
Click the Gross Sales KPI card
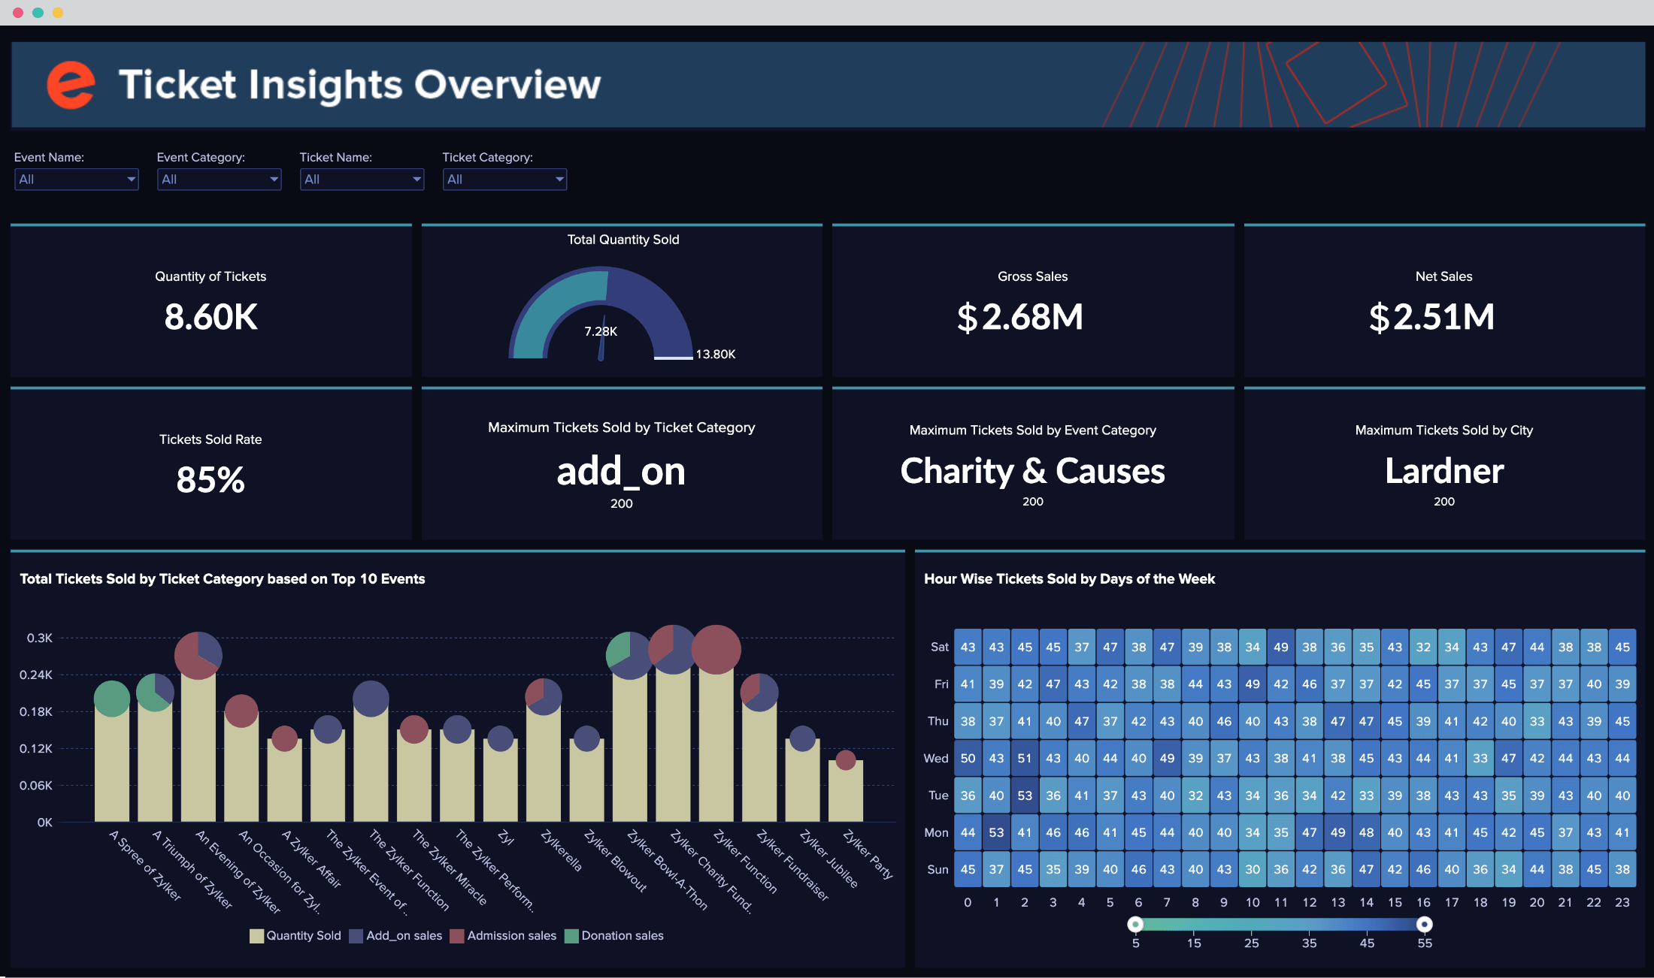(x=1032, y=303)
